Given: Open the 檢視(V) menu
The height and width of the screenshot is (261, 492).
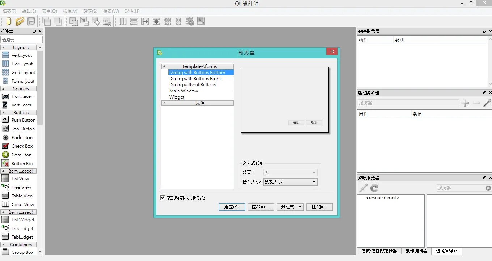Looking at the screenshot, I should 70,11.
